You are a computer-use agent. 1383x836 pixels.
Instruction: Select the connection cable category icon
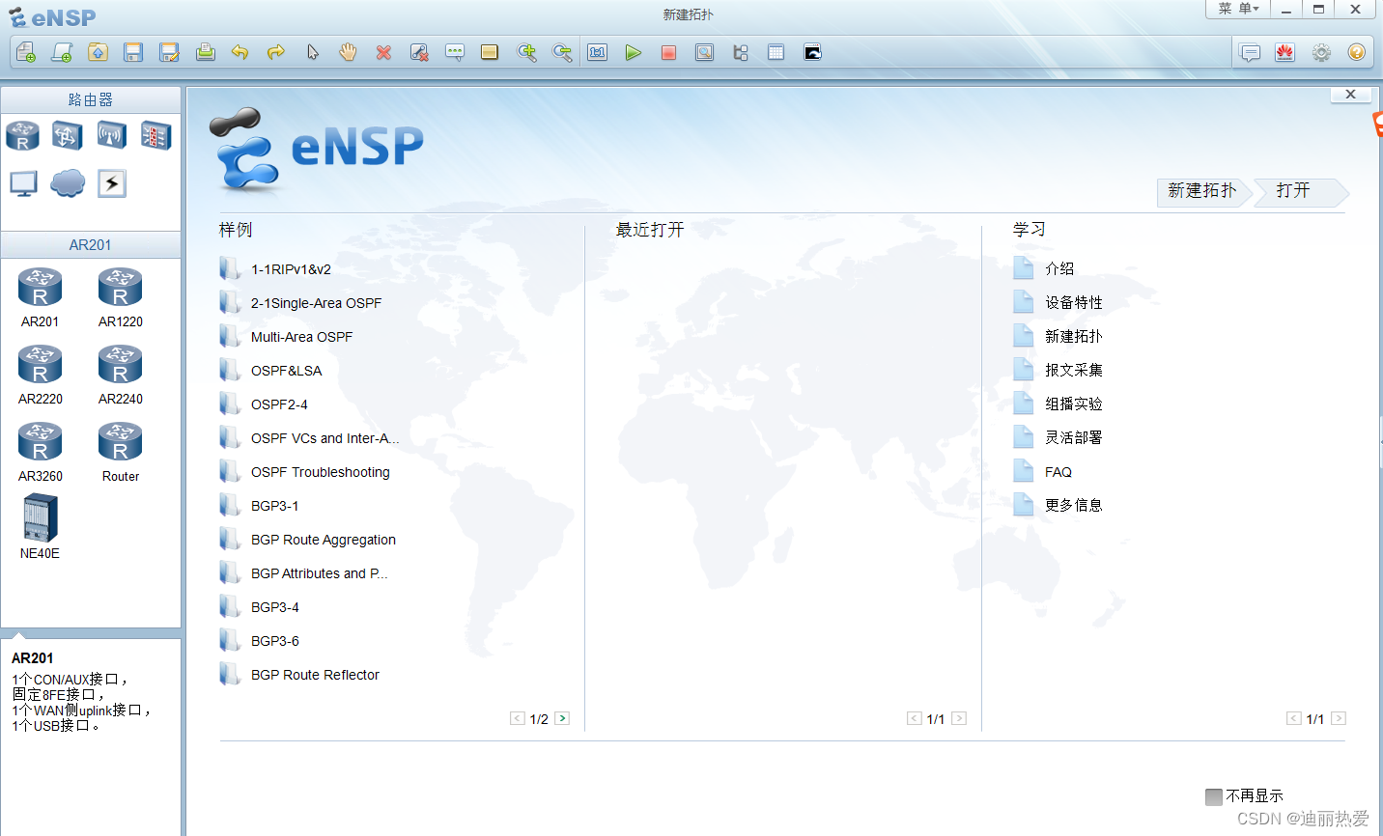coord(112,182)
